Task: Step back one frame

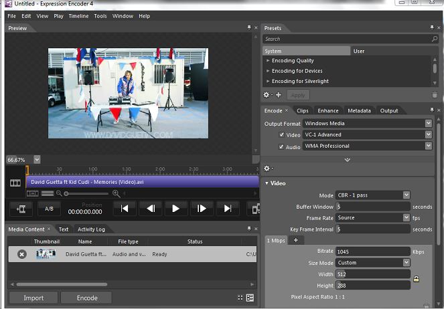Action: pyautogui.click(x=151, y=209)
